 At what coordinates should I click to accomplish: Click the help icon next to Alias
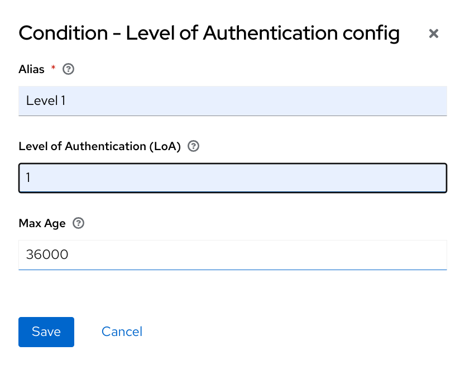point(68,69)
